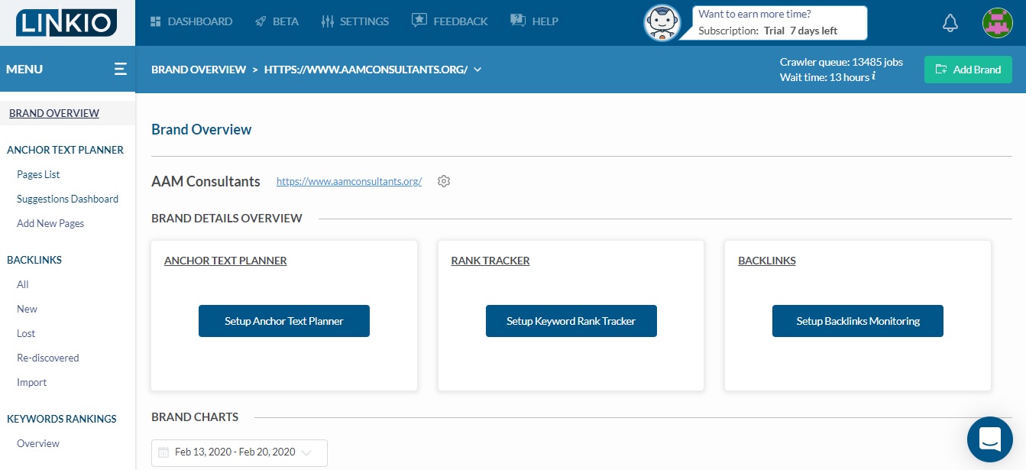Select Suggestions Dashboard in the sidebar

point(67,199)
